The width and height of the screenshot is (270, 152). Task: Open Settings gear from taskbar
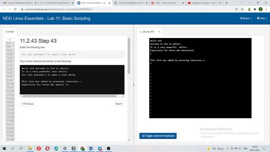[65, 148]
